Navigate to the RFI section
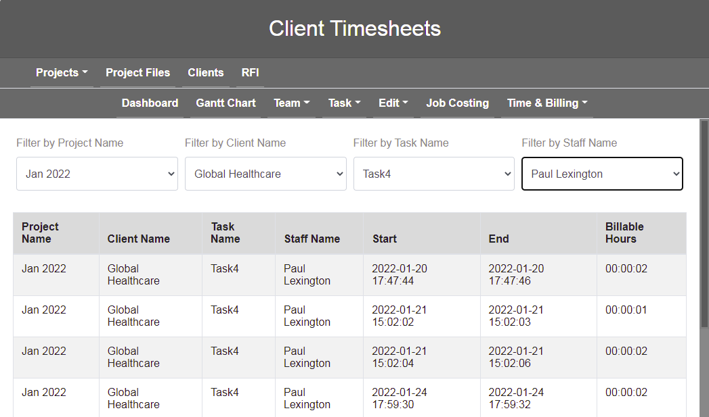The height and width of the screenshot is (417, 709). (250, 73)
